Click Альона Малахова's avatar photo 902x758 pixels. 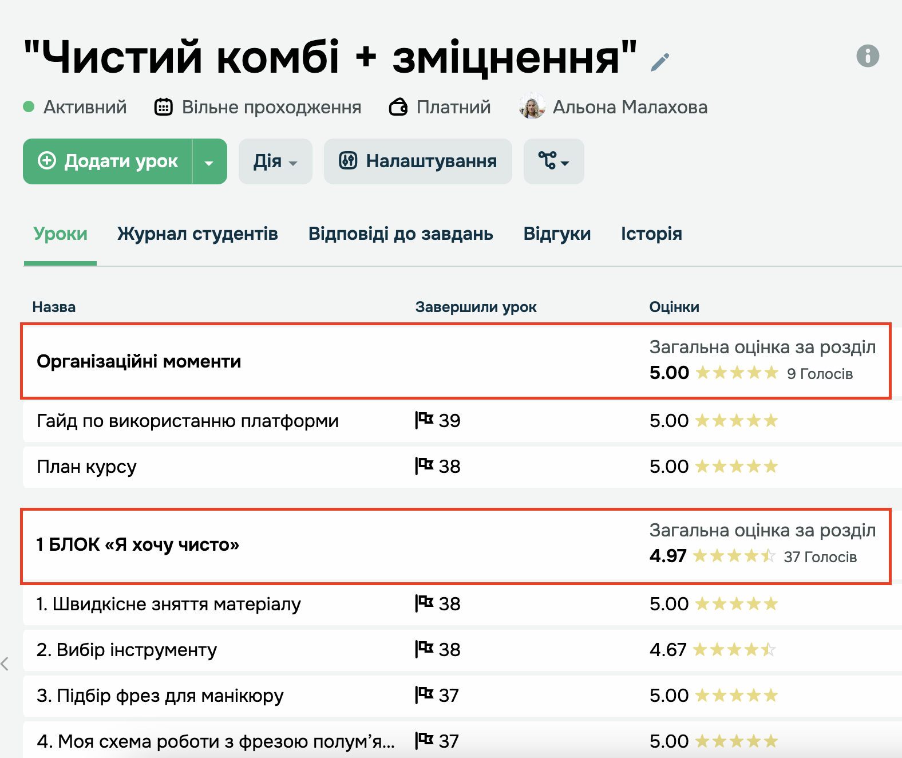[x=532, y=106]
